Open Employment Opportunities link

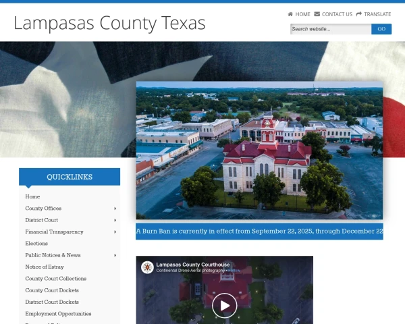pos(58,314)
